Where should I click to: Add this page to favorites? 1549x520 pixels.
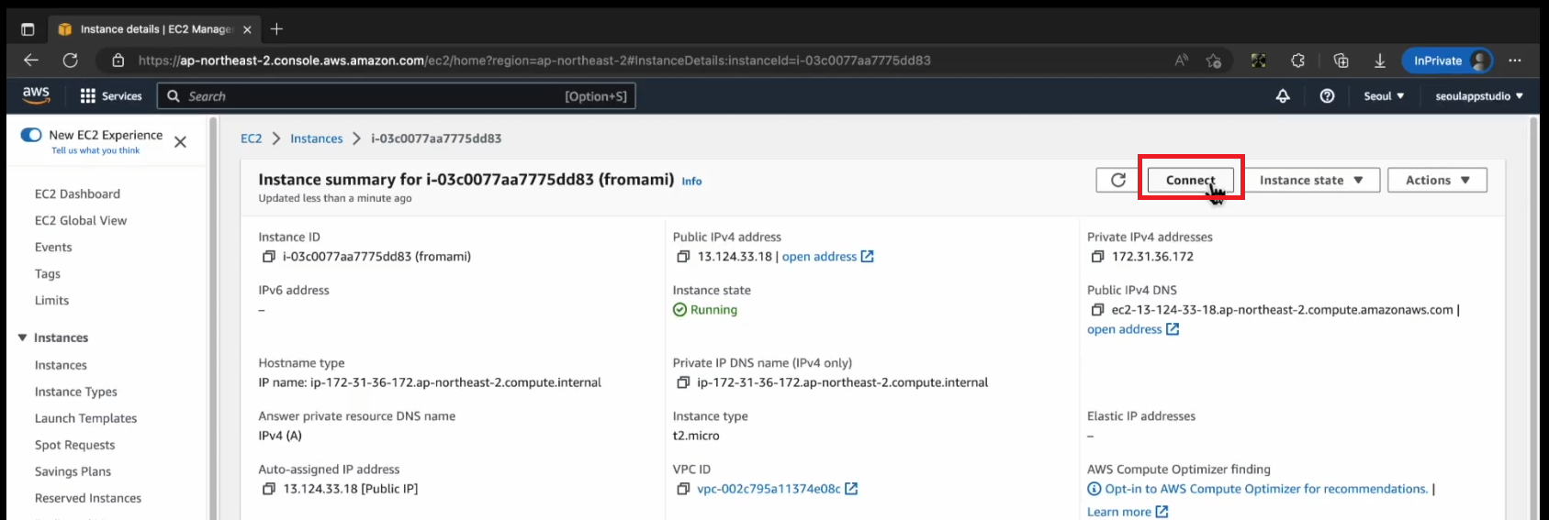point(1214,61)
